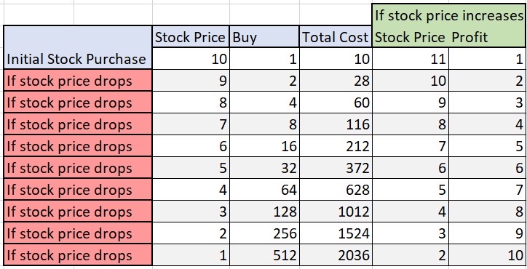Select the Total Cost header cell
This screenshot has width=527, height=269.
(x=336, y=36)
